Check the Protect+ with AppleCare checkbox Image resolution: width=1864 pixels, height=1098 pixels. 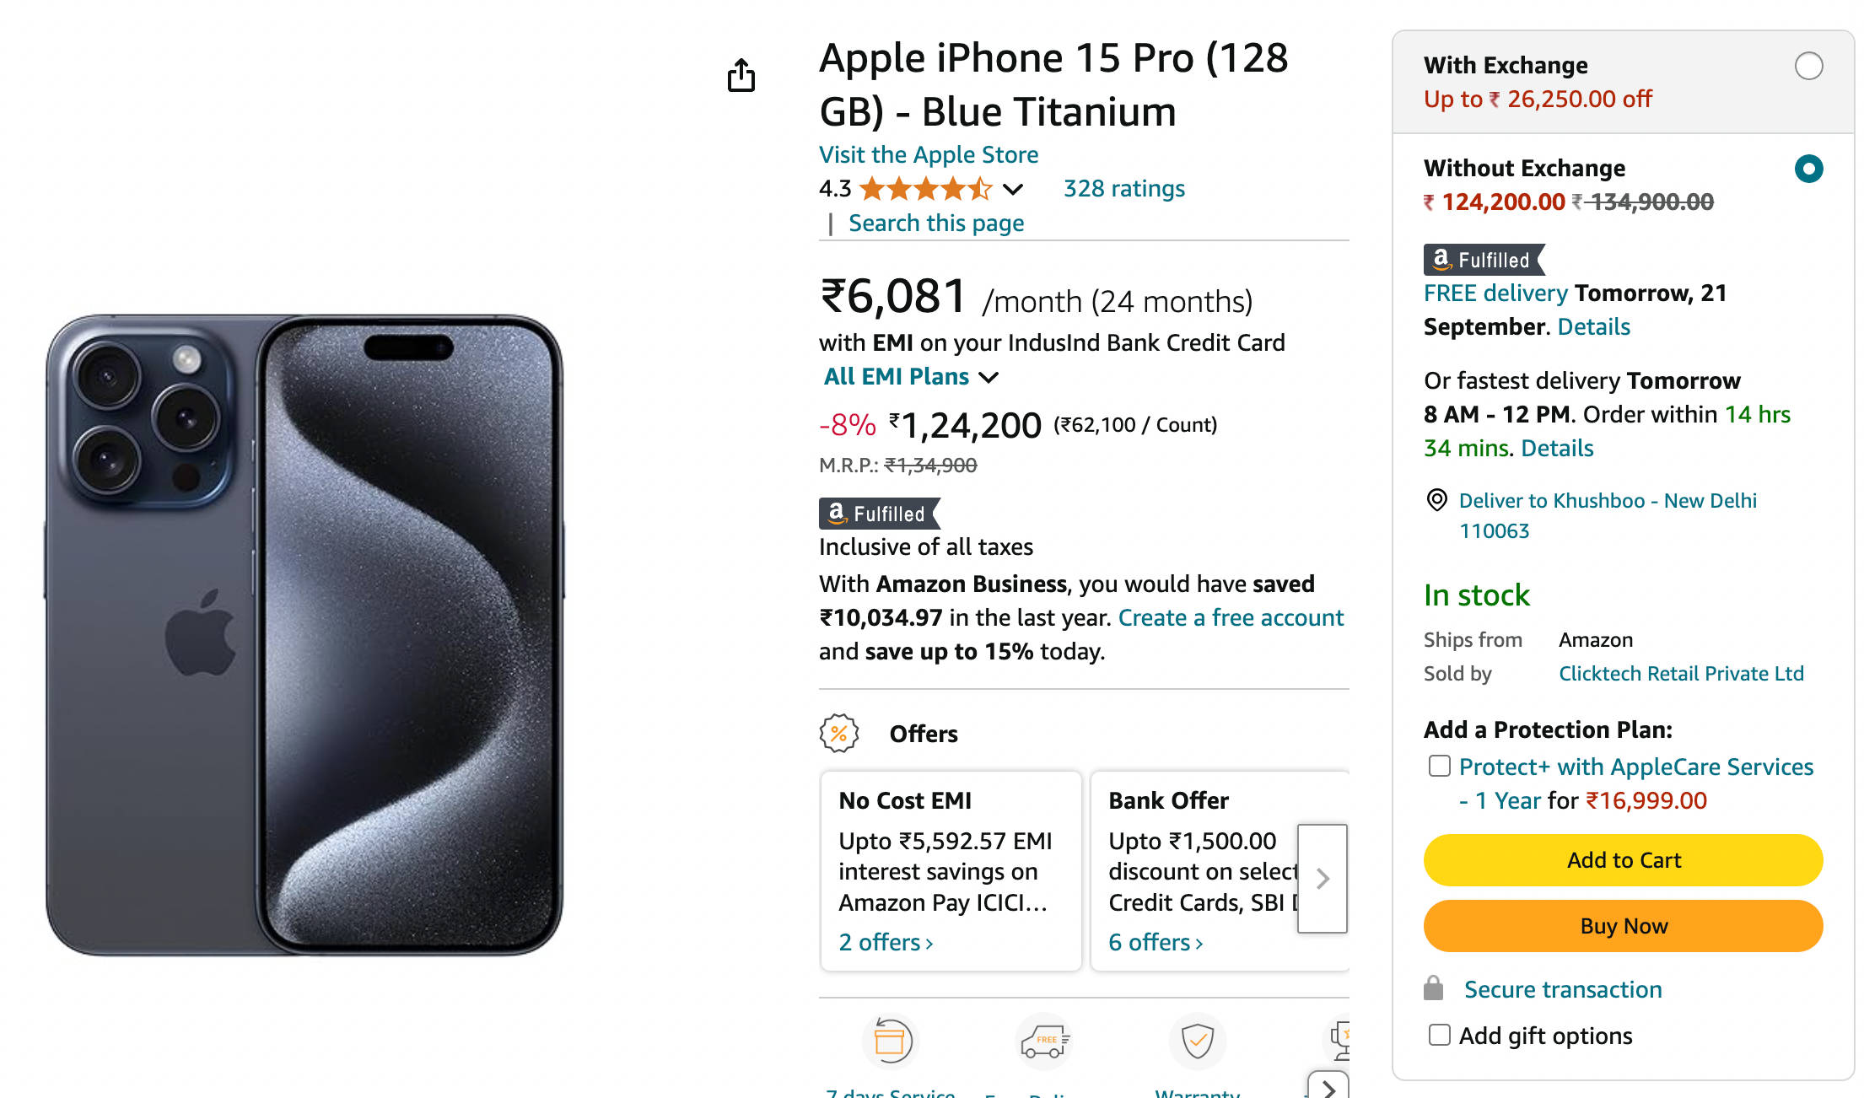point(1440,766)
